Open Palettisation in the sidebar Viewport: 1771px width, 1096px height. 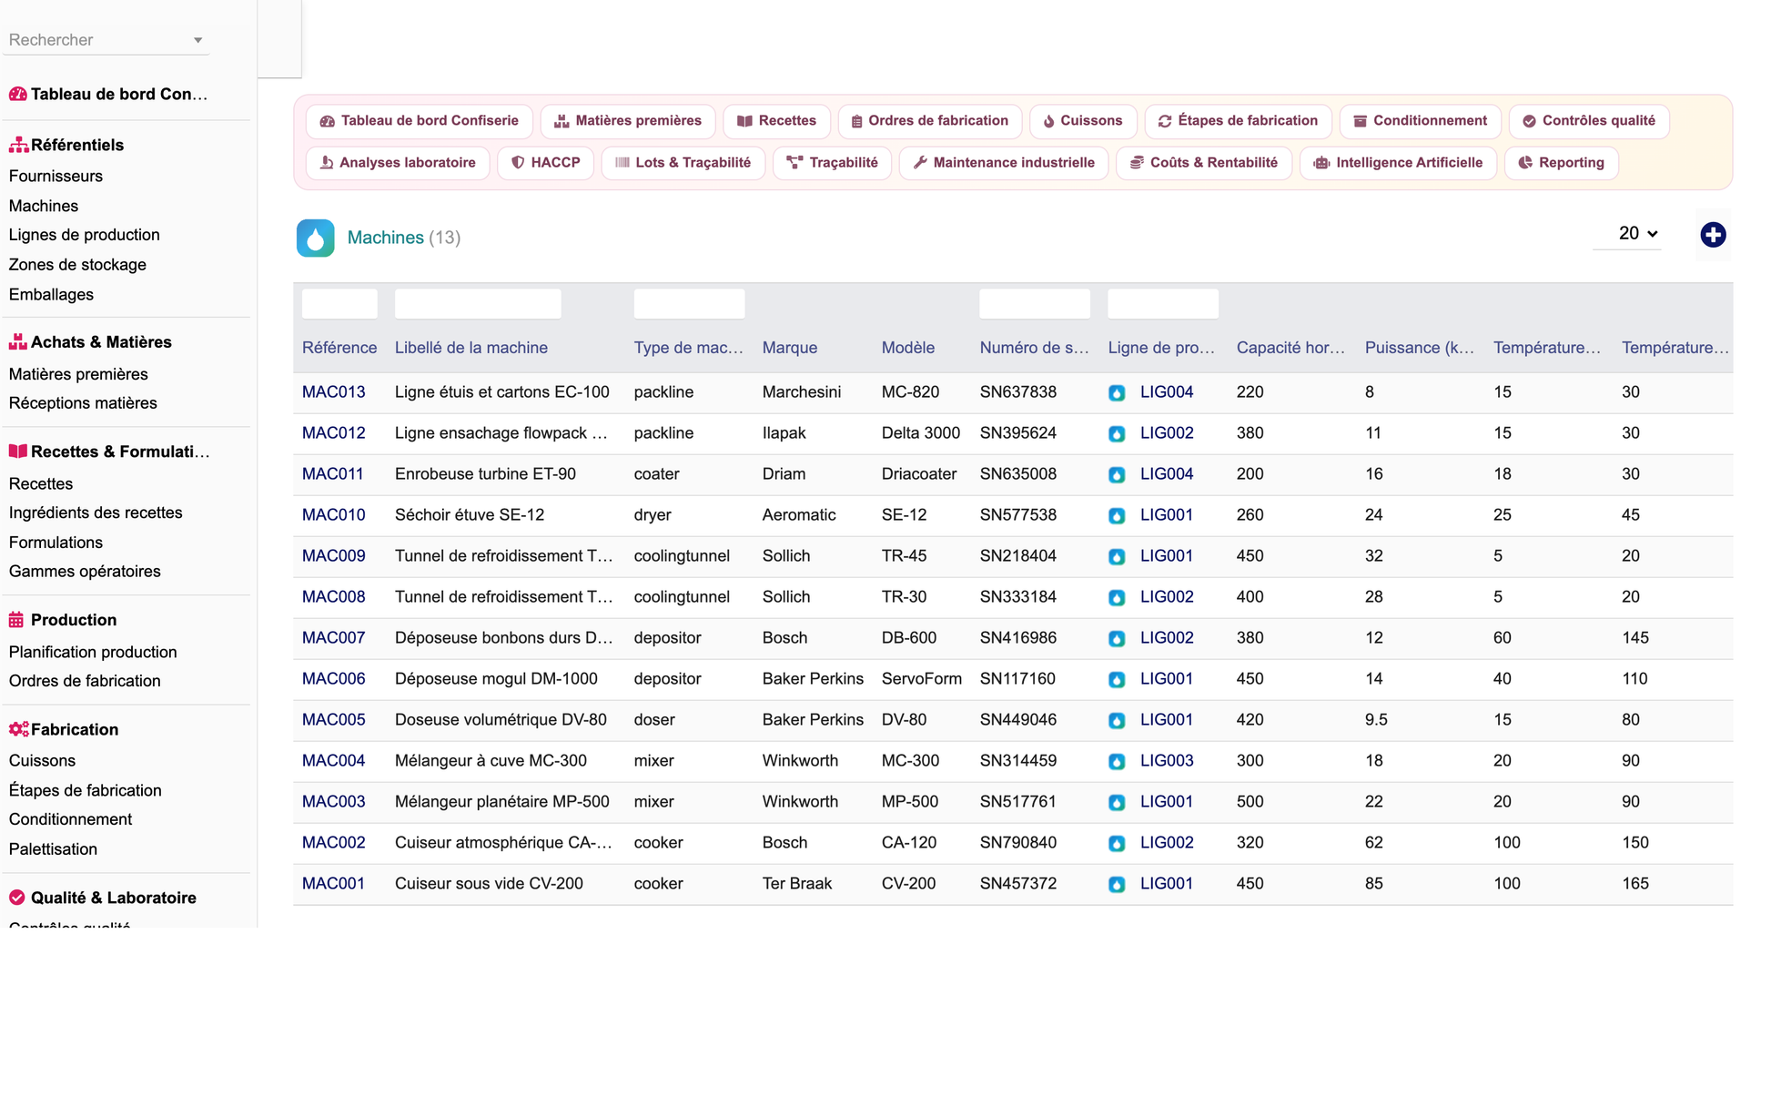(53, 849)
